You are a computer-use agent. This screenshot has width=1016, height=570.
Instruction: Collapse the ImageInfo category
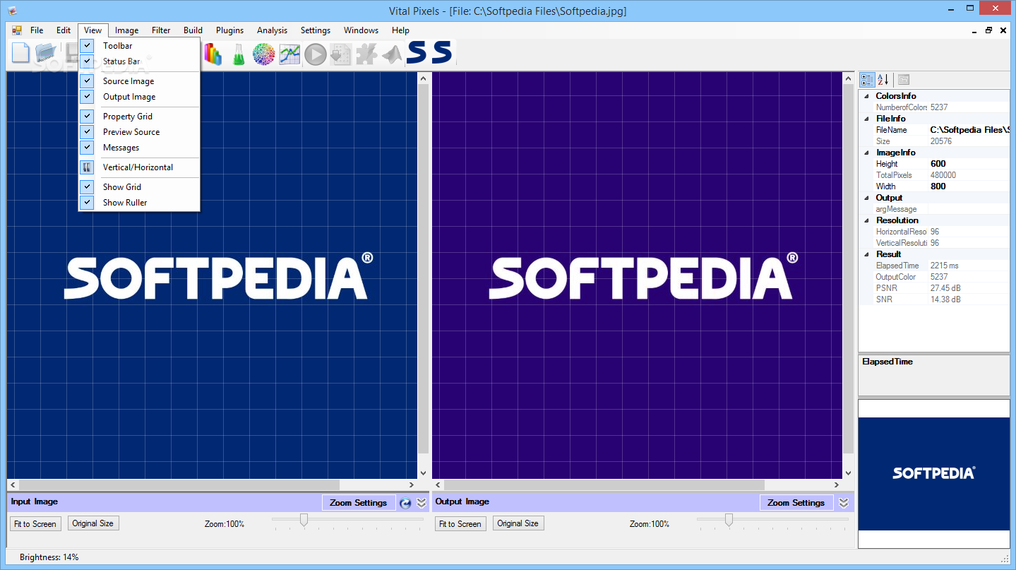pos(866,153)
